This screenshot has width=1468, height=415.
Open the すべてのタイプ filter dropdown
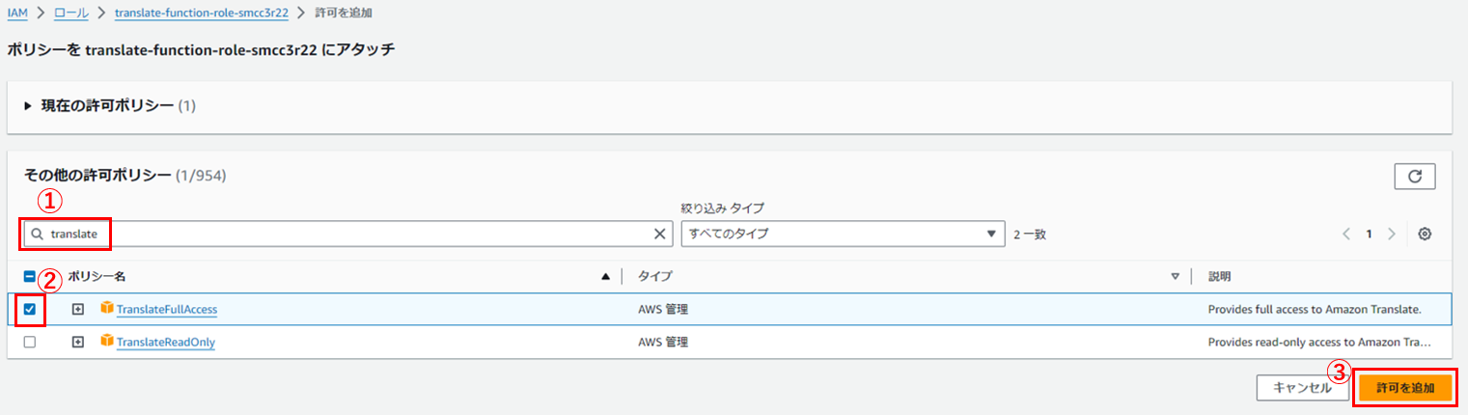(841, 234)
